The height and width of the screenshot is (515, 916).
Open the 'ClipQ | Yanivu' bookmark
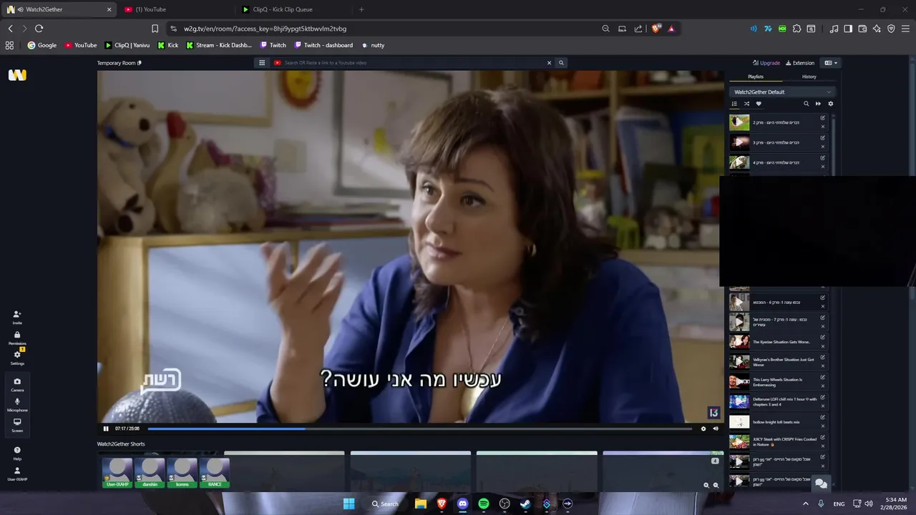click(x=127, y=45)
